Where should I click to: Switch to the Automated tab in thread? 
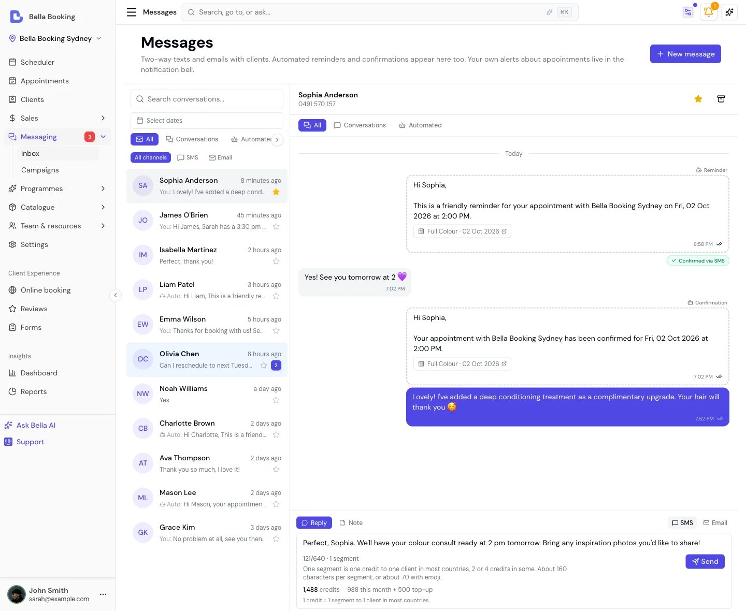(x=420, y=125)
